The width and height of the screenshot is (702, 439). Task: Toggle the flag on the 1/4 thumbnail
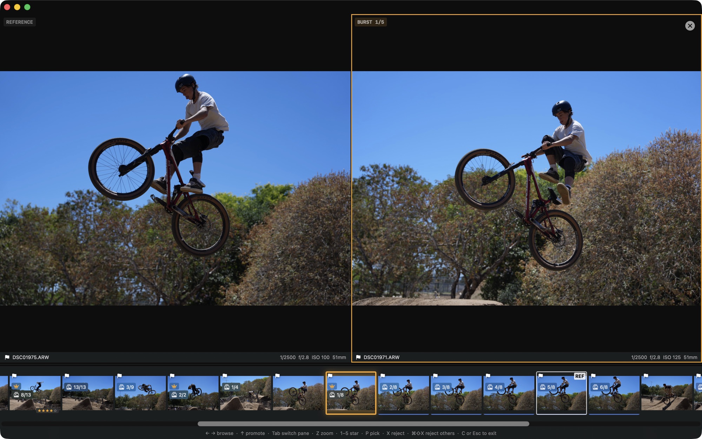225,376
